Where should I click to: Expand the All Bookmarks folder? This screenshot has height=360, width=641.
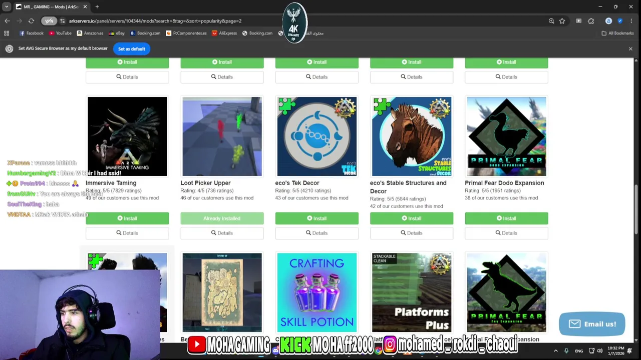617,33
